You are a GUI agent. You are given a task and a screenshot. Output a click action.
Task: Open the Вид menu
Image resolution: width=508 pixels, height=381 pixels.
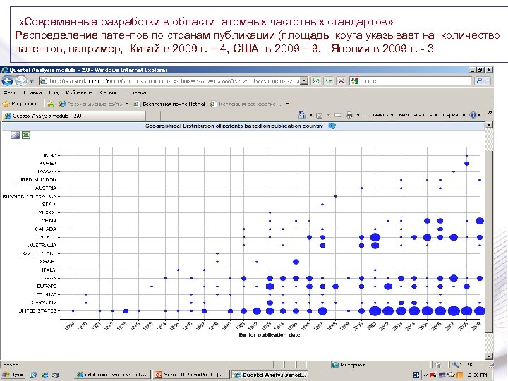pos(54,92)
